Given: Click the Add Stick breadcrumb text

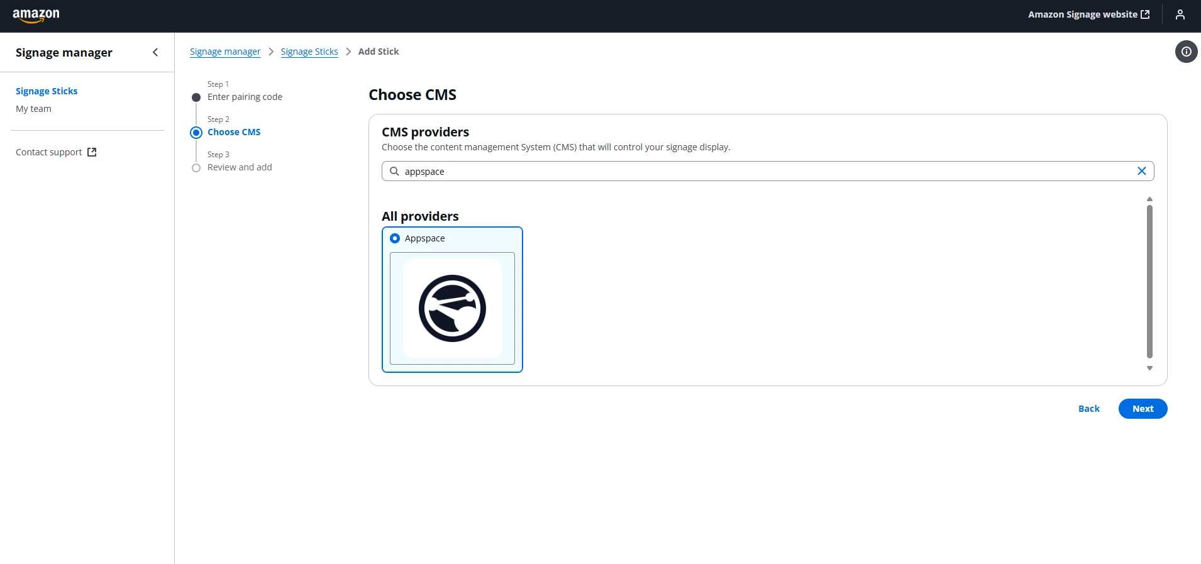Looking at the screenshot, I should 379,52.
